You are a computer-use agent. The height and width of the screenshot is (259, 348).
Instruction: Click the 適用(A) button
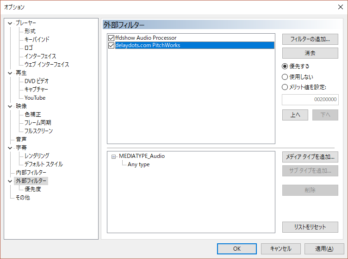tap(324, 249)
